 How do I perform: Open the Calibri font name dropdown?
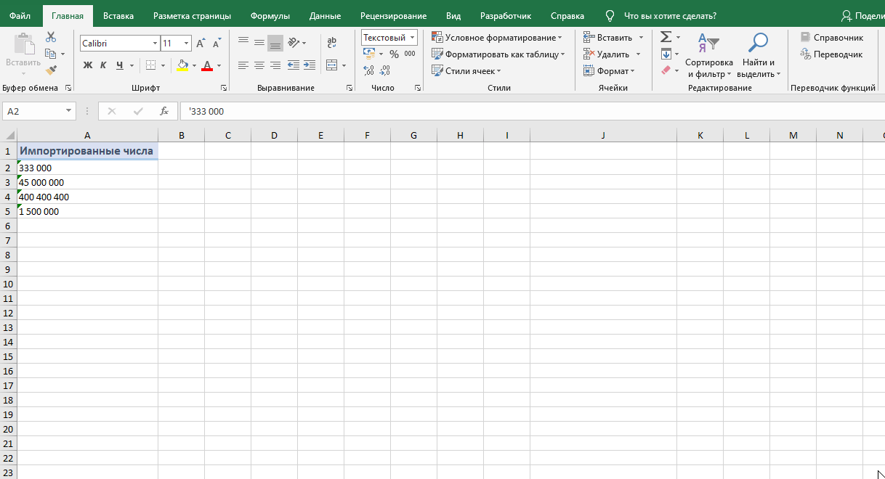click(155, 44)
